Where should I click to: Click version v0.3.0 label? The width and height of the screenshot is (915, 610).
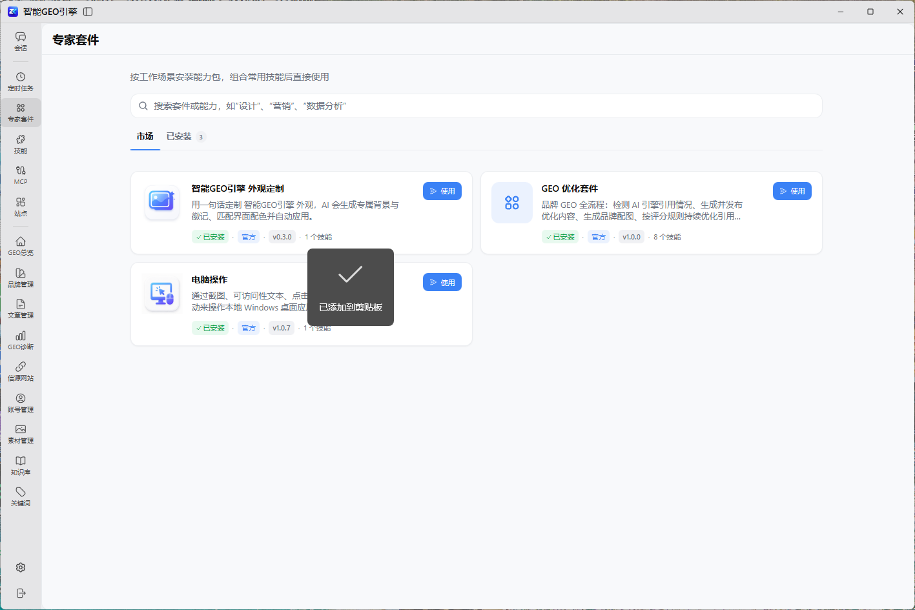tap(282, 237)
